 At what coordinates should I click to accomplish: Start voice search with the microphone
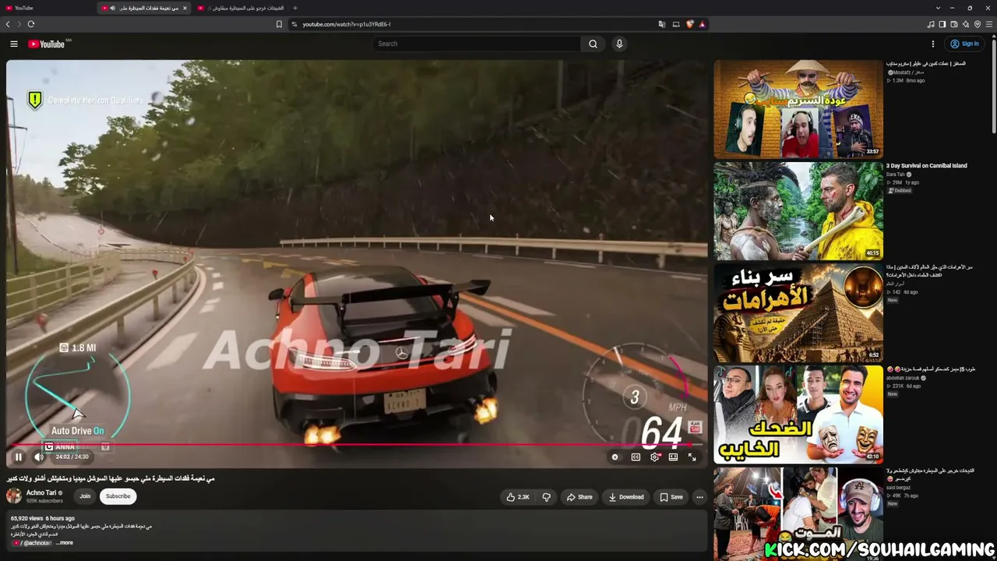pyautogui.click(x=619, y=44)
